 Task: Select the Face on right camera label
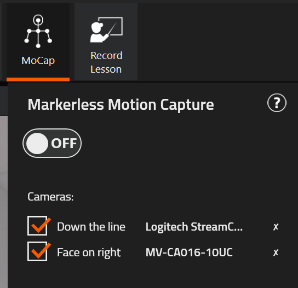89,252
